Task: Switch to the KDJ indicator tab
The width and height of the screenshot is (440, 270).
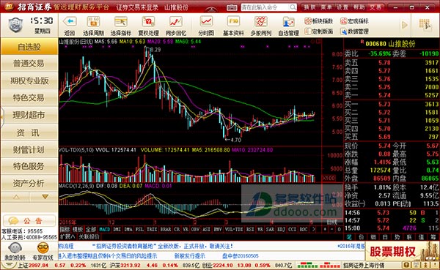Action: pyautogui.click(x=281, y=229)
